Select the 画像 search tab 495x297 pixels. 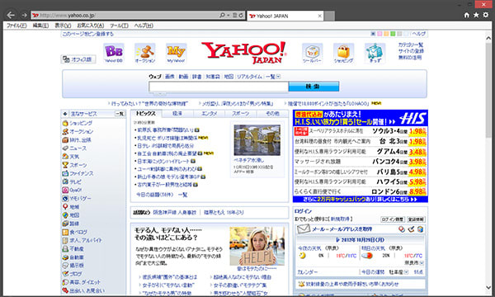tap(170, 77)
